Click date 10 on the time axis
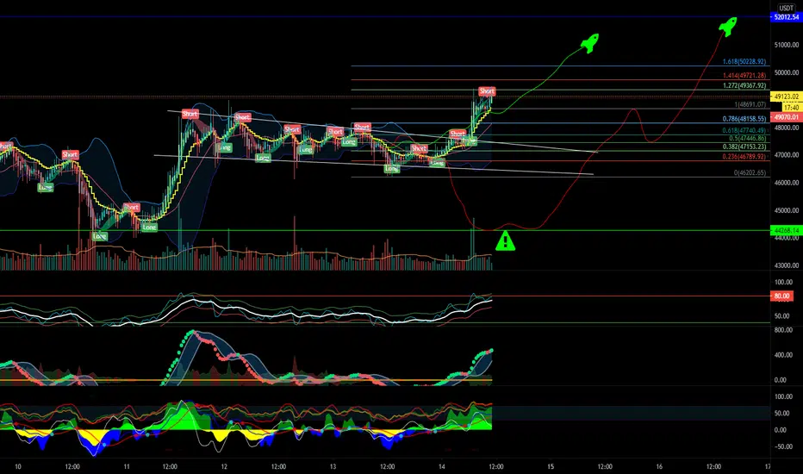 [x=18, y=466]
